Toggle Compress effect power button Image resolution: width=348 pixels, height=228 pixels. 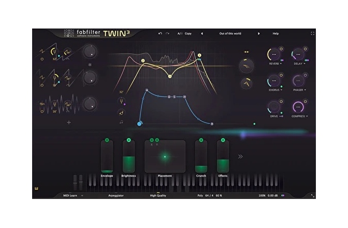point(306,102)
